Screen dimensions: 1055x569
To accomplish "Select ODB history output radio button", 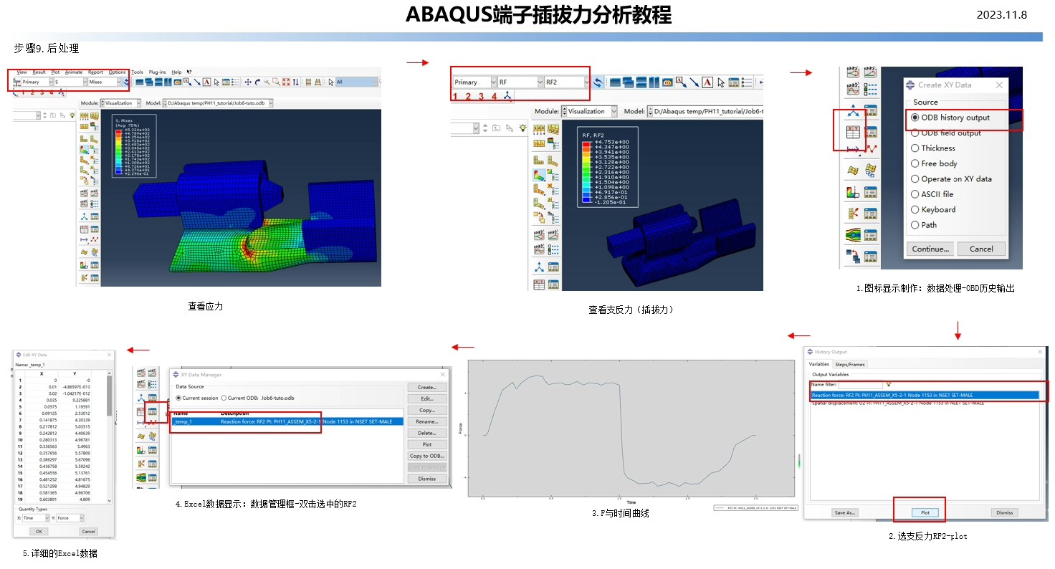I will (x=915, y=118).
